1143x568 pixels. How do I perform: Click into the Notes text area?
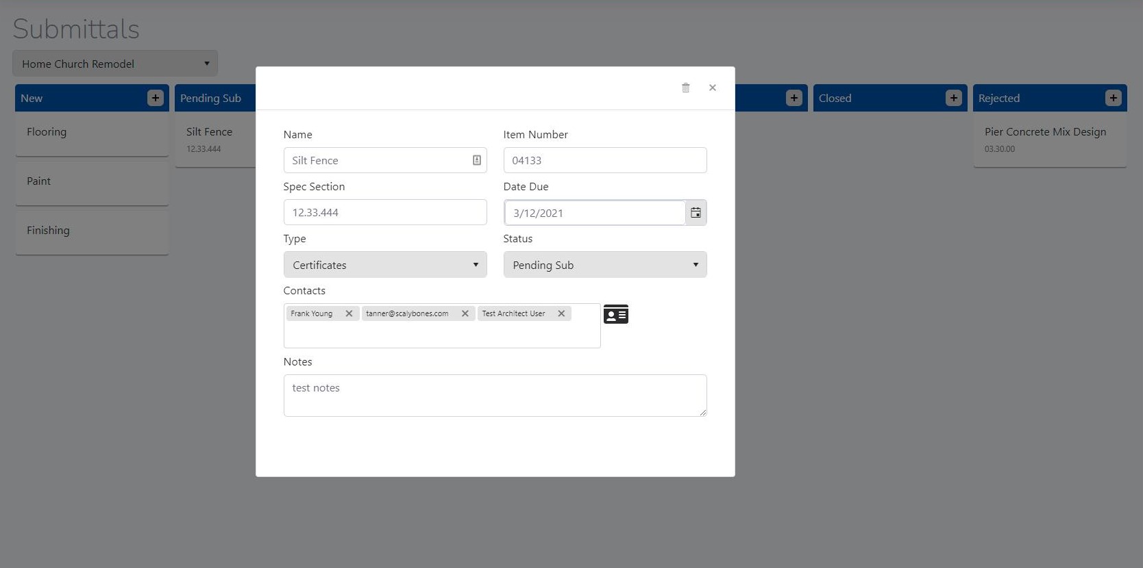495,395
